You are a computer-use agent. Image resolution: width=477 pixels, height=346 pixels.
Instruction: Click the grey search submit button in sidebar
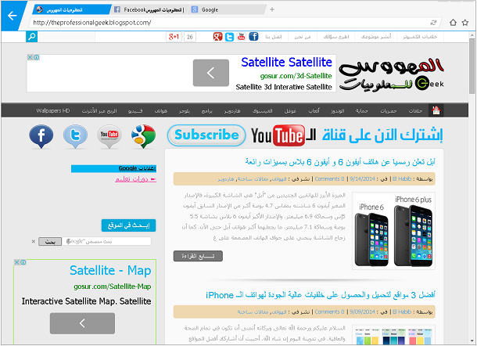pyautogui.click(x=50, y=242)
